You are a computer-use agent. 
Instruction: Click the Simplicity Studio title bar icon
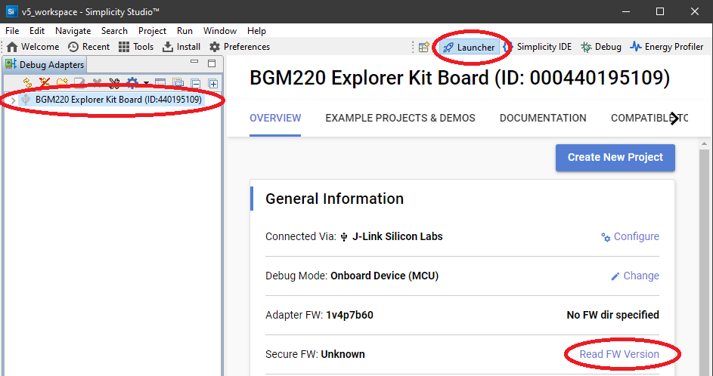tap(12, 12)
